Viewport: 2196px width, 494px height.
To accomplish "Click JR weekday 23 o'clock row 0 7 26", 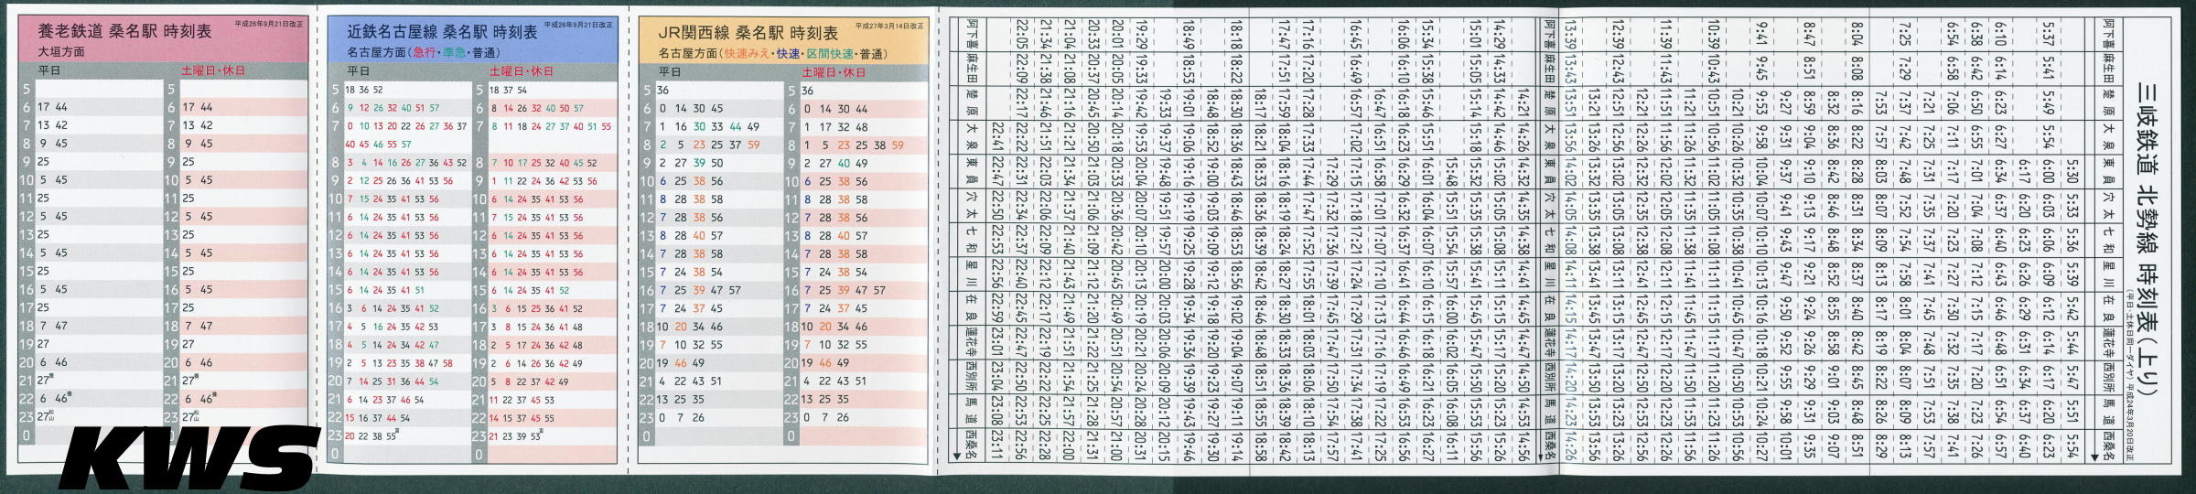I will 682,417.
